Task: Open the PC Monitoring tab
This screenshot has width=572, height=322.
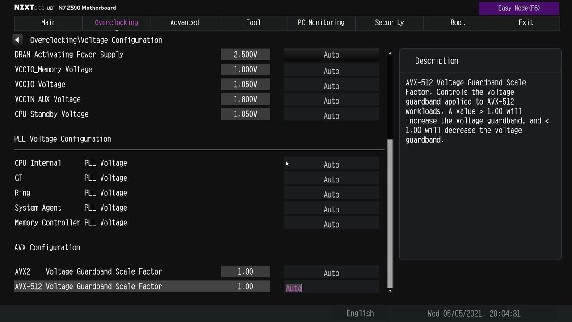Action: tap(321, 23)
